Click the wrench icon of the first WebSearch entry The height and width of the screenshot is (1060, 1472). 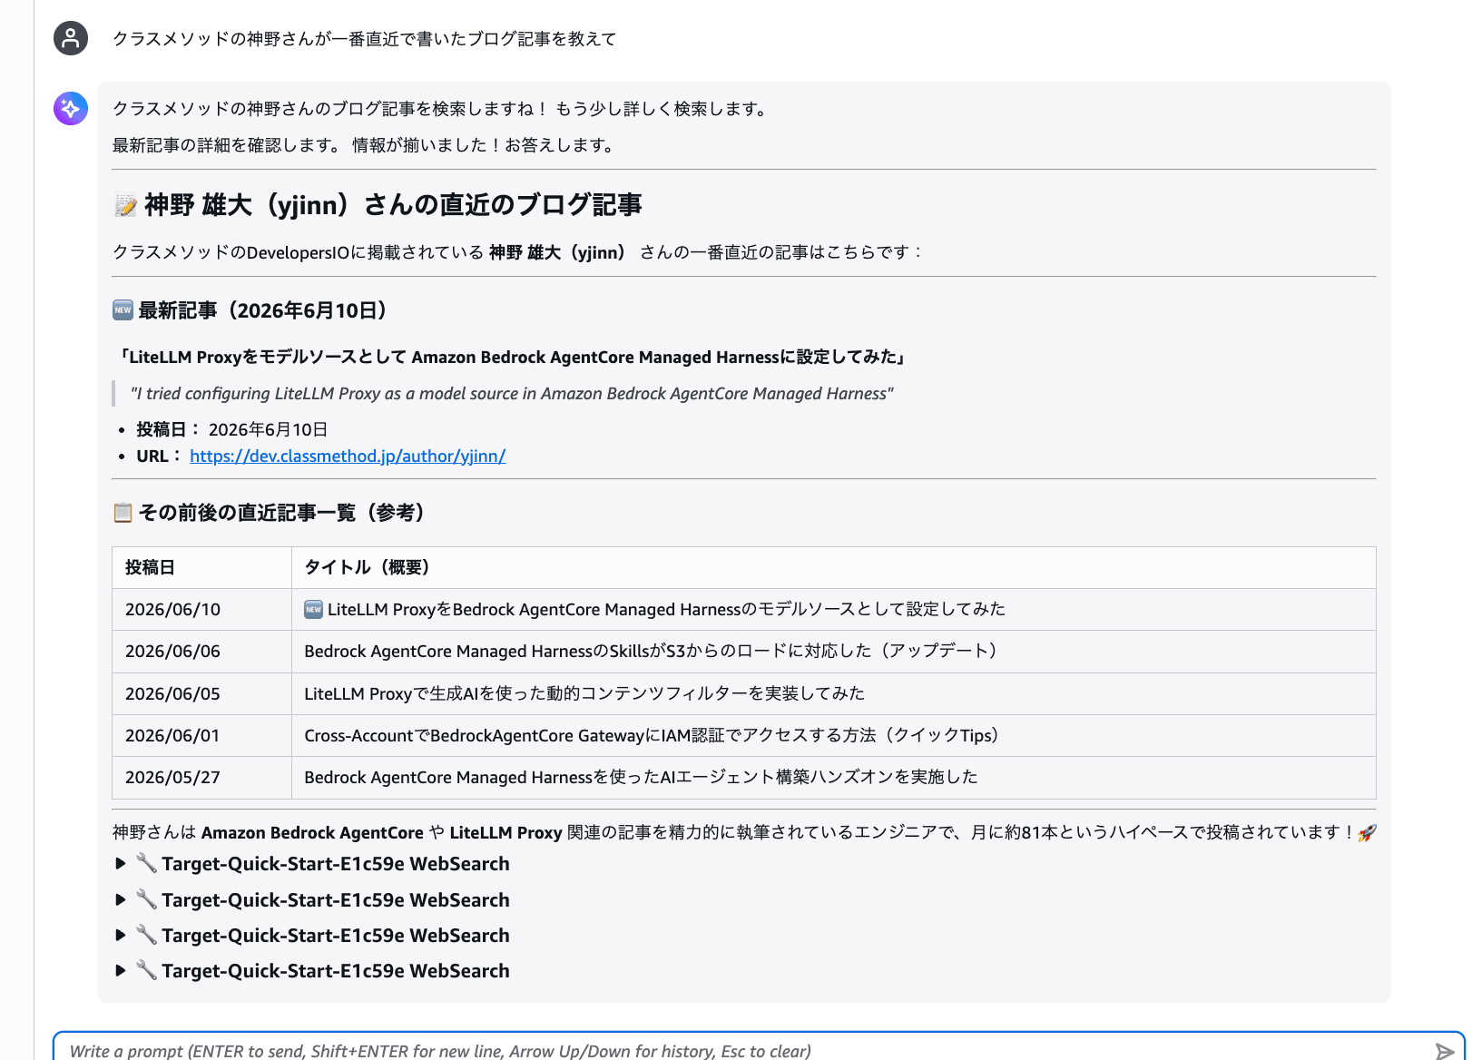click(x=146, y=863)
